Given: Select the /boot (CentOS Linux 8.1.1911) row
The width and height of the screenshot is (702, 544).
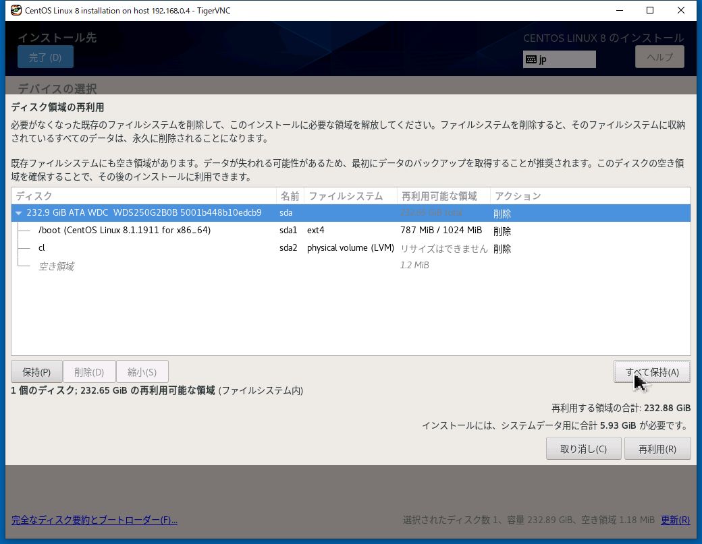Looking at the screenshot, I should click(351, 231).
